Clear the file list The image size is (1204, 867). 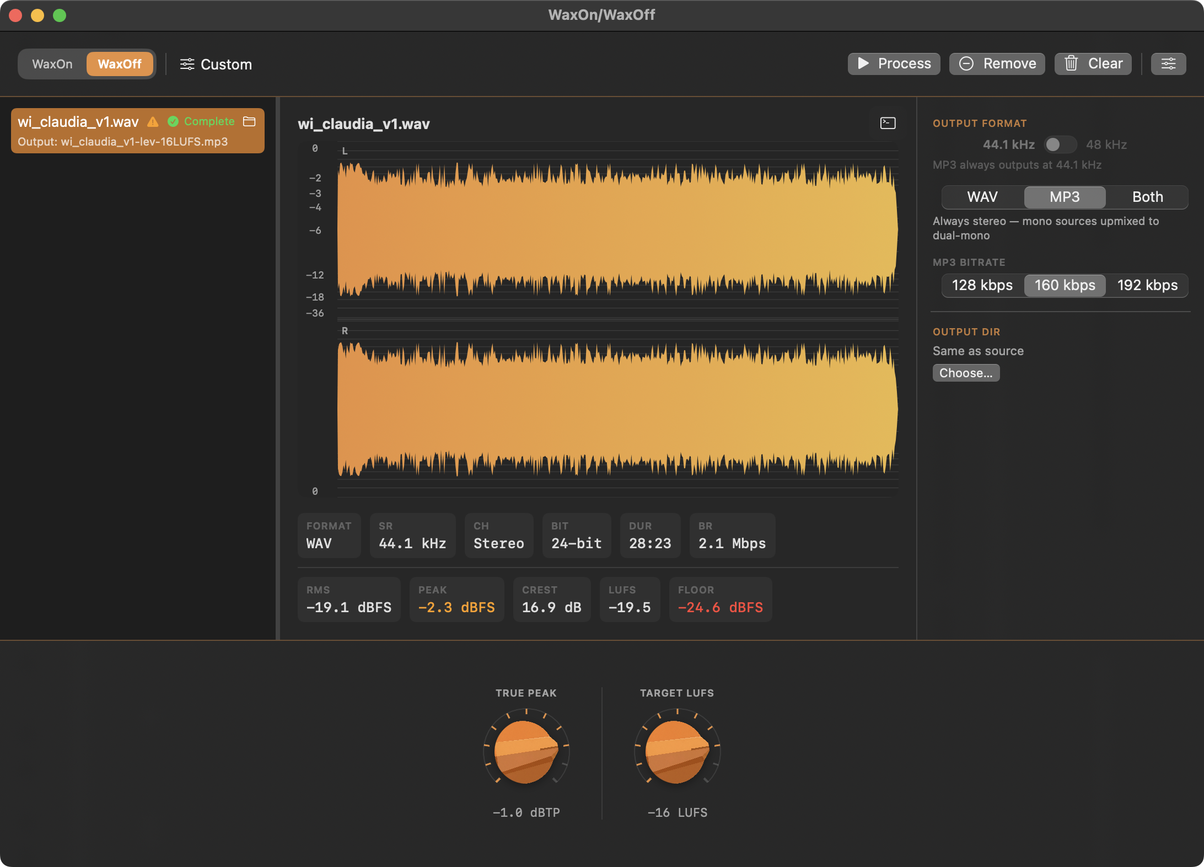point(1093,63)
